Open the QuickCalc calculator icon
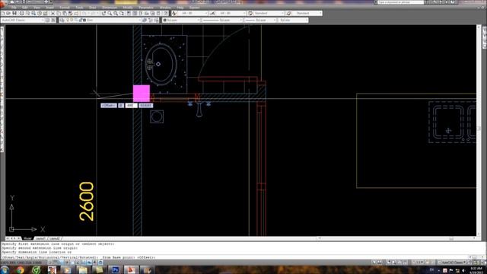This screenshot has width=487, height=274. [x=159, y=14]
